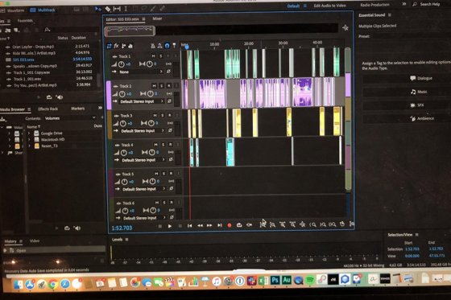Choose the Music audio type button

click(x=419, y=92)
